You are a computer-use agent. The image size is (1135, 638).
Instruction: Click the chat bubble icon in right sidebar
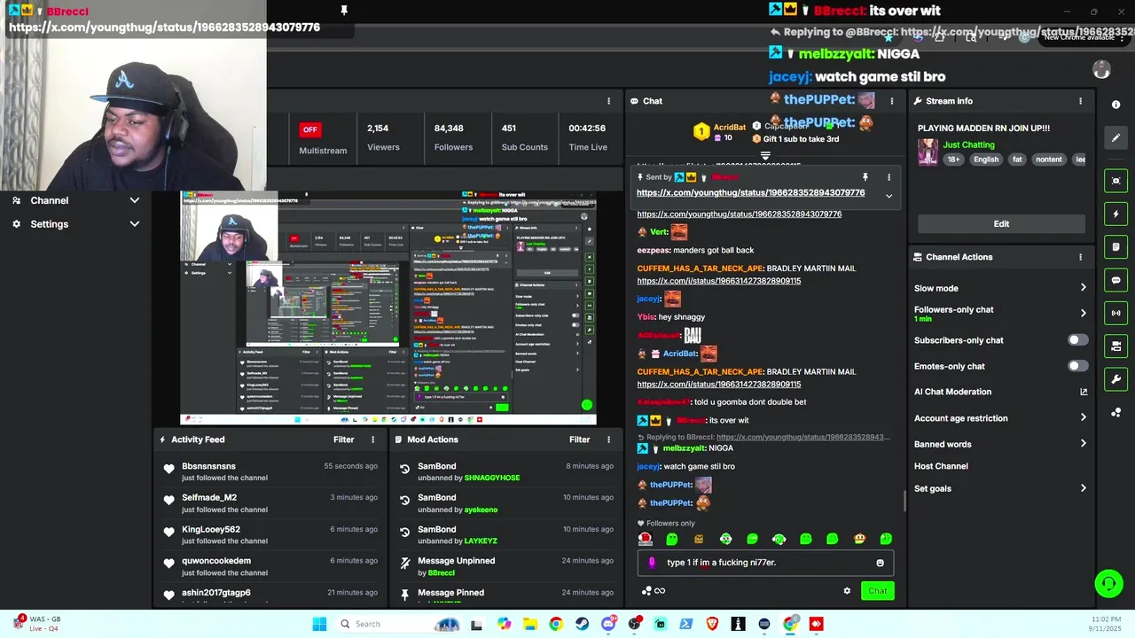(x=1115, y=280)
